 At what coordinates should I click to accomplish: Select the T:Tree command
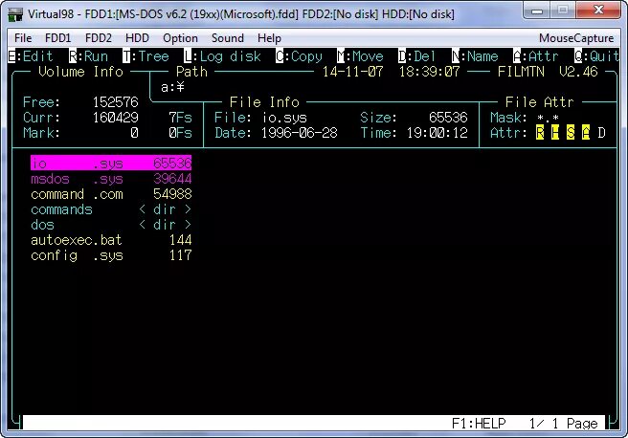(x=146, y=56)
